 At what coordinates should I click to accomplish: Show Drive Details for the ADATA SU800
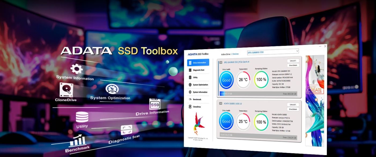tap(293, 109)
